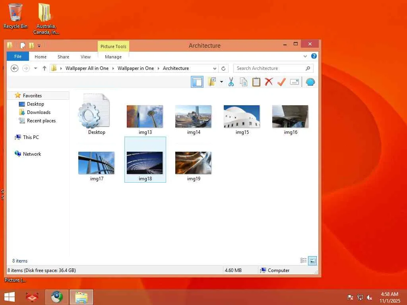Open Recent places in navigation pane
Image resolution: width=407 pixels, height=305 pixels.
[x=41, y=121]
